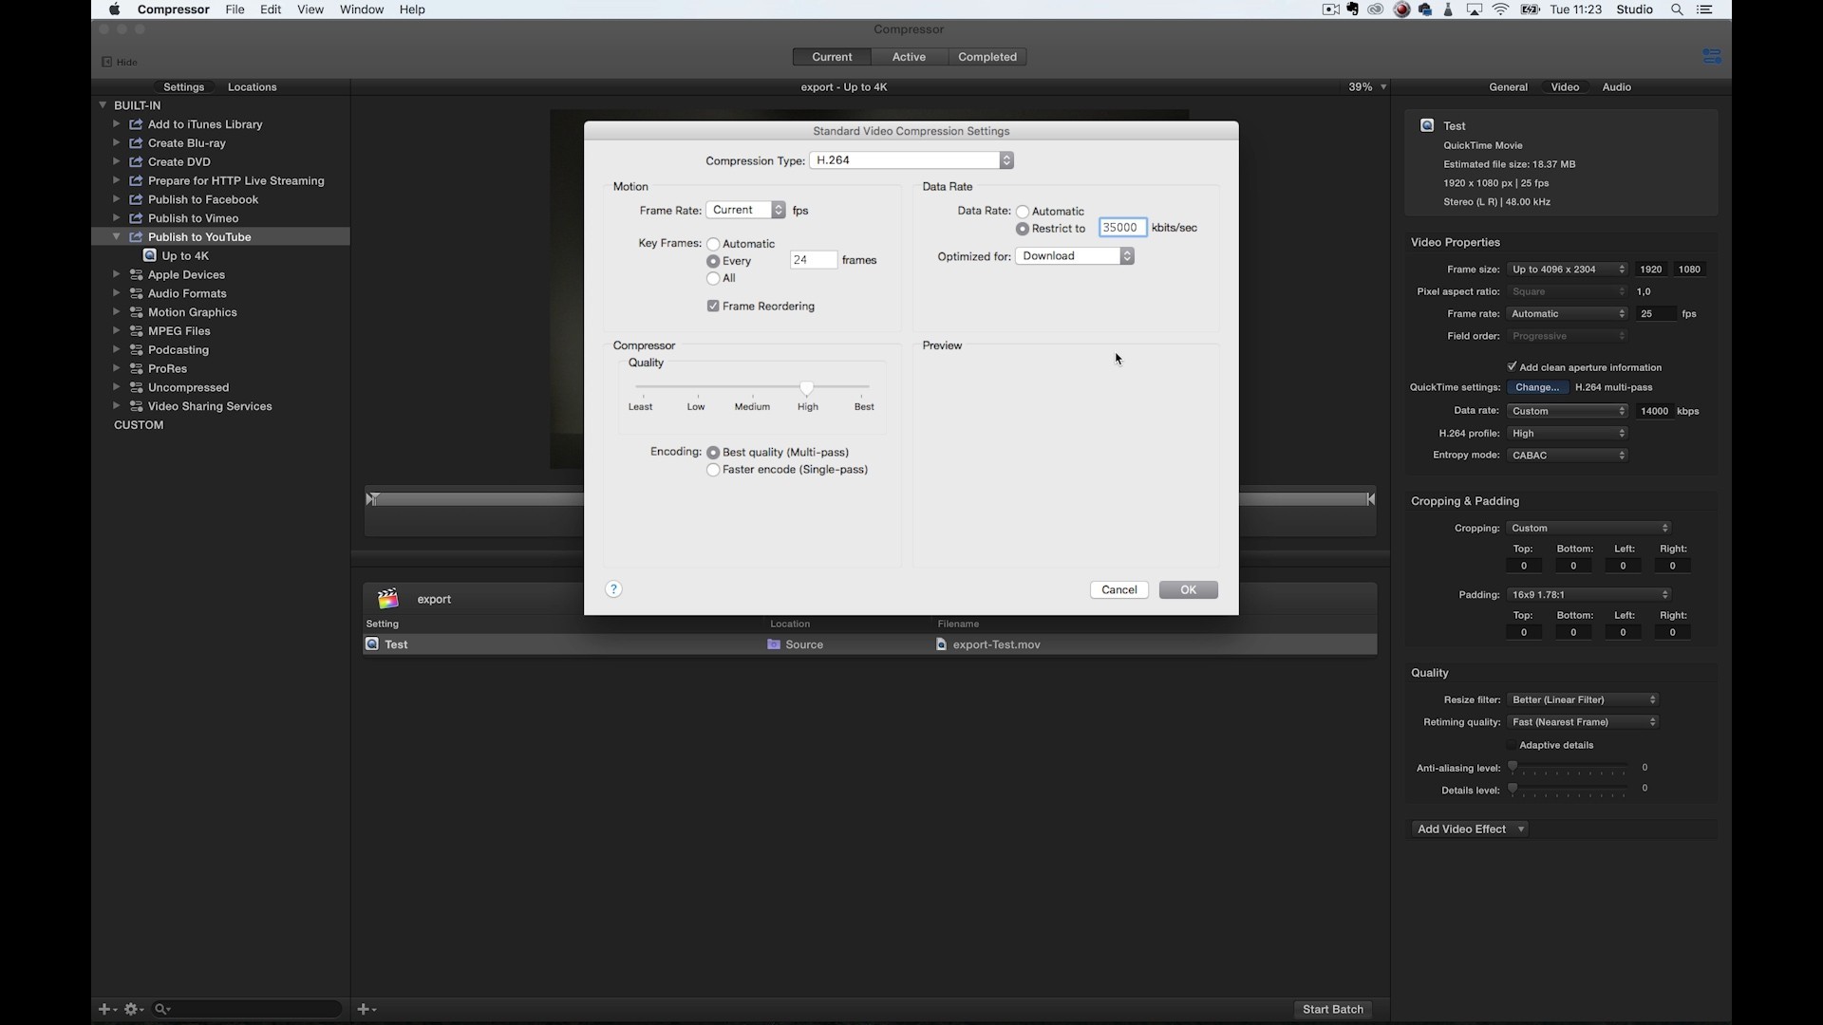Open Spotlight search in menu bar
Viewport: 1823px width, 1025px height.
(x=1678, y=9)
